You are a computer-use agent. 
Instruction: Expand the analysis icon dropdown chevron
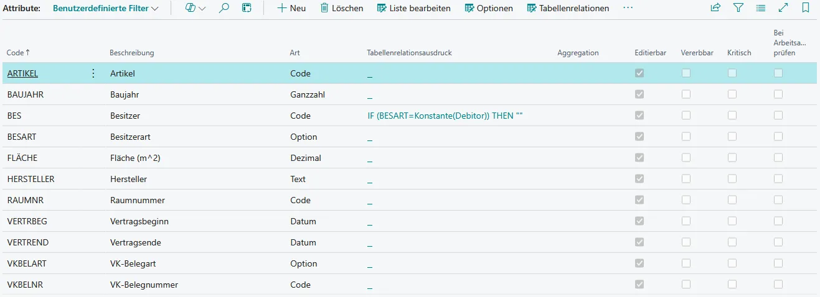click(x=202, y=9)
